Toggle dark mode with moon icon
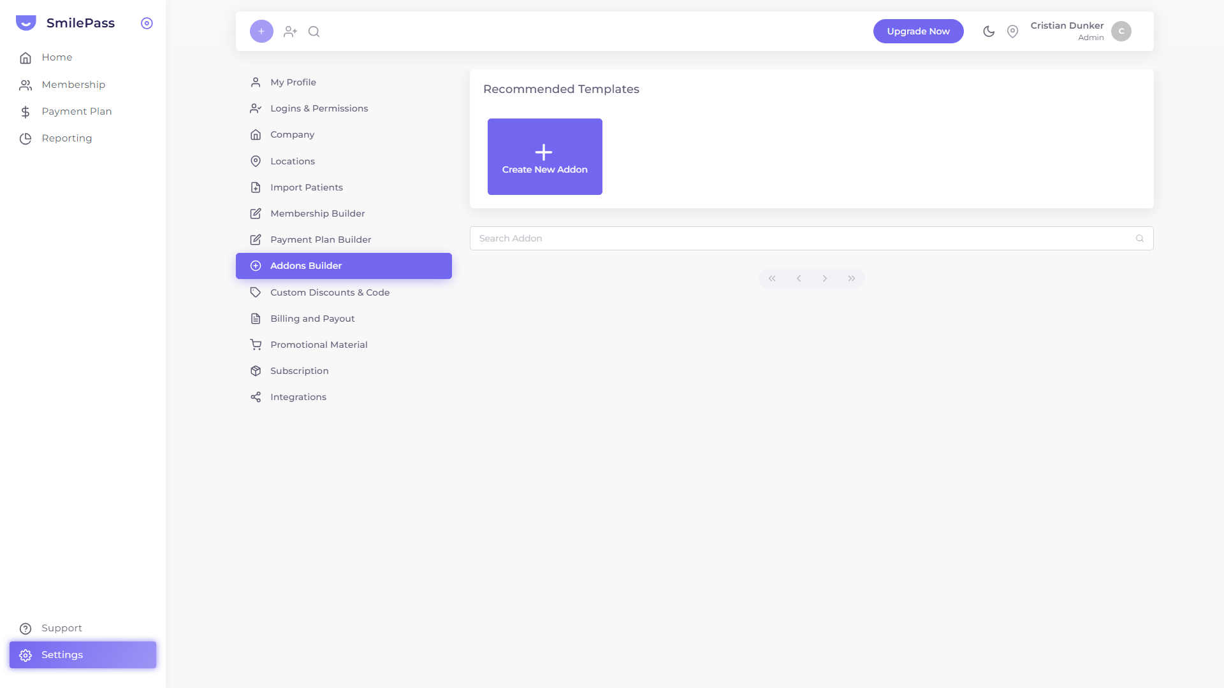1224x688 pixels. (x=989, y=31)
